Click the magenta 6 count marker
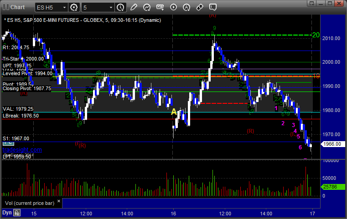The width and height of the screenshot is (347, 219). 300,148
